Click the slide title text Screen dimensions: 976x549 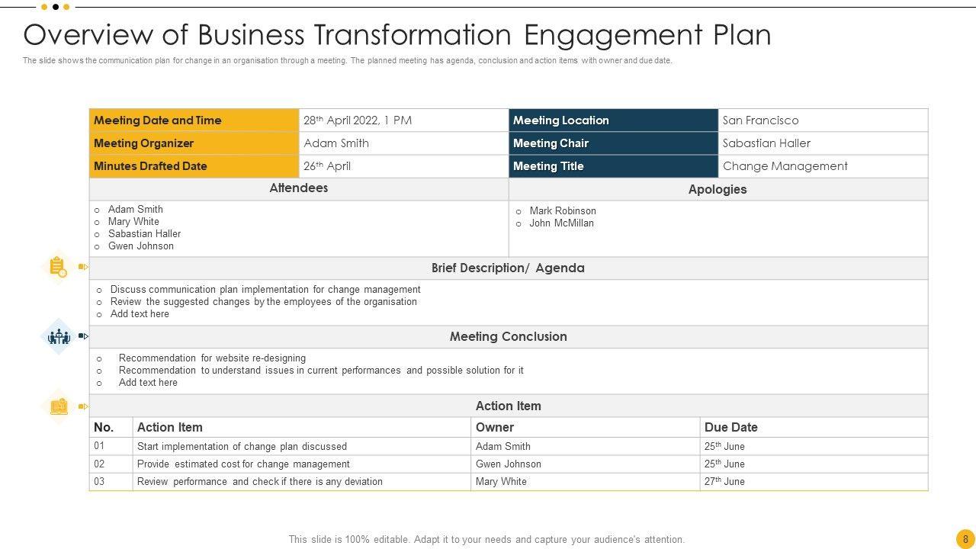pos(397,35)
